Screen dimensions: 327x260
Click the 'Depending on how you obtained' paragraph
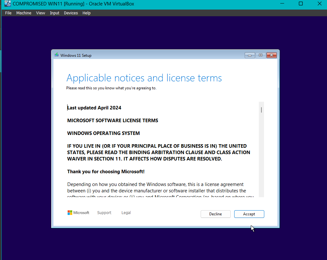[x=160, y=190]
